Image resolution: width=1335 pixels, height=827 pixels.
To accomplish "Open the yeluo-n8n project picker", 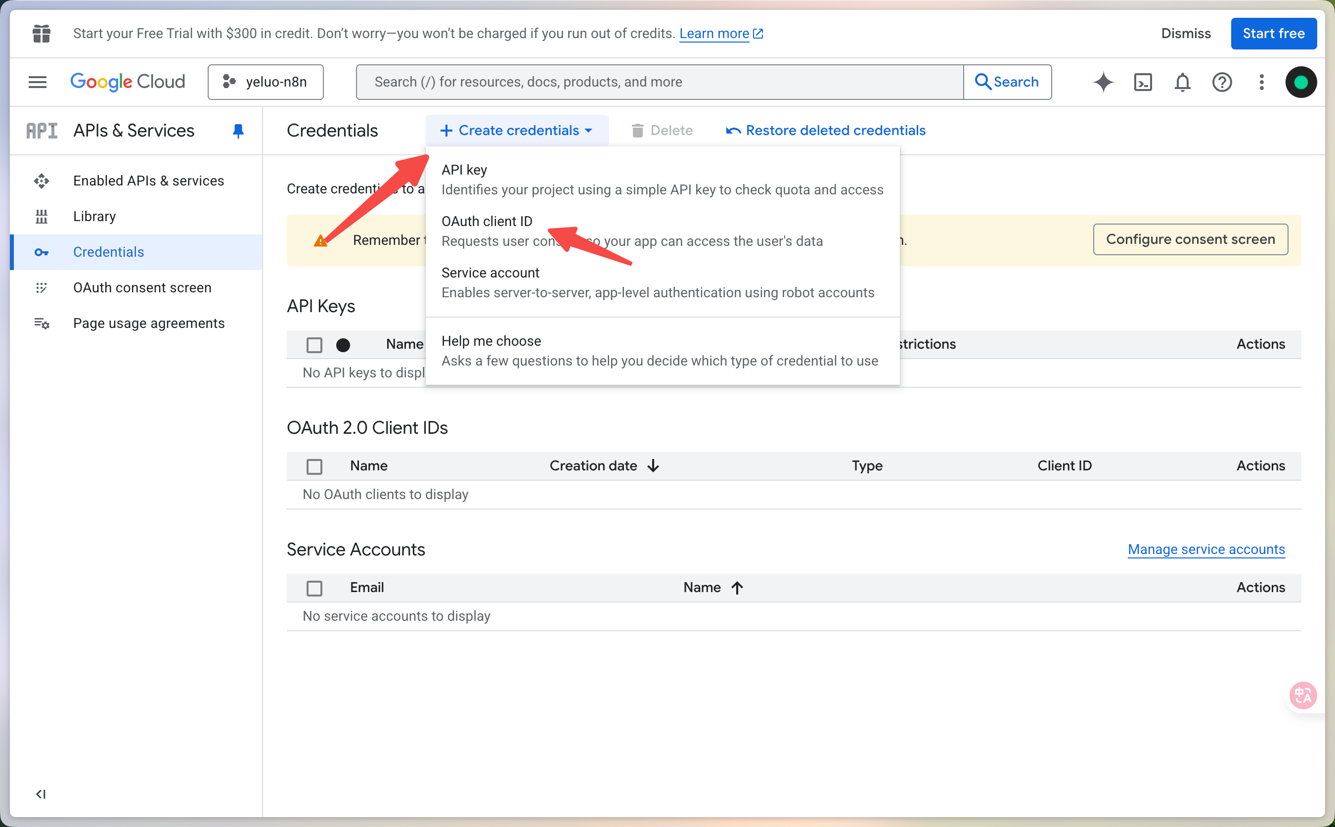I will click(266, 82).
